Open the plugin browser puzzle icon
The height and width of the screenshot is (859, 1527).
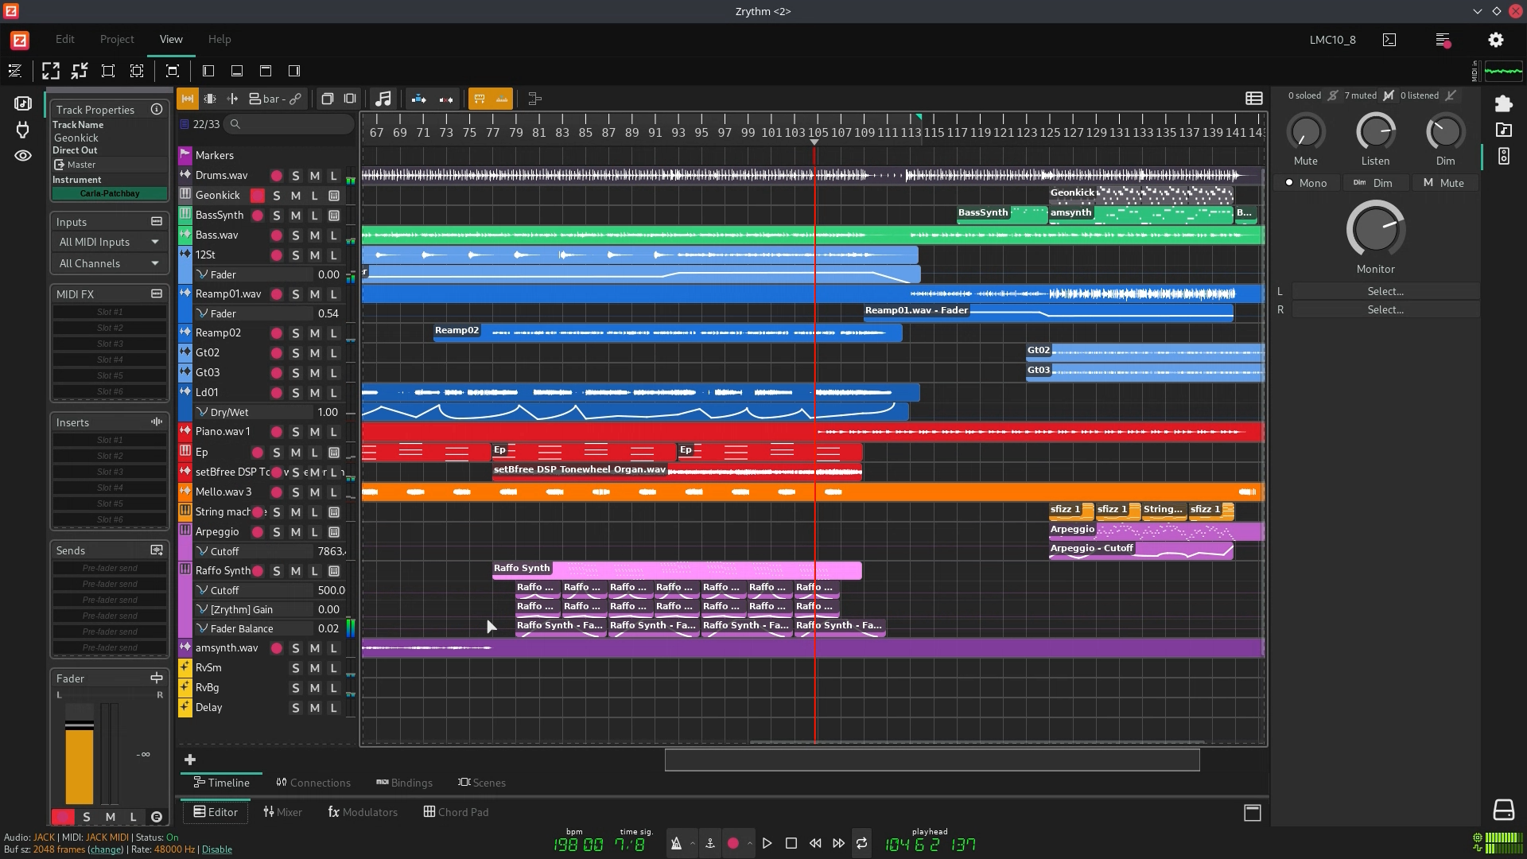click(x=1503, y=103)
